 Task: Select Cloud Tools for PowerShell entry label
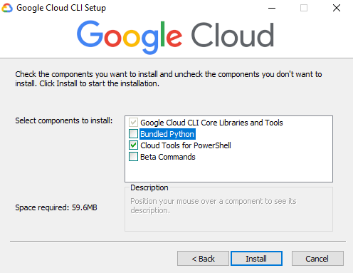(186, 145)
